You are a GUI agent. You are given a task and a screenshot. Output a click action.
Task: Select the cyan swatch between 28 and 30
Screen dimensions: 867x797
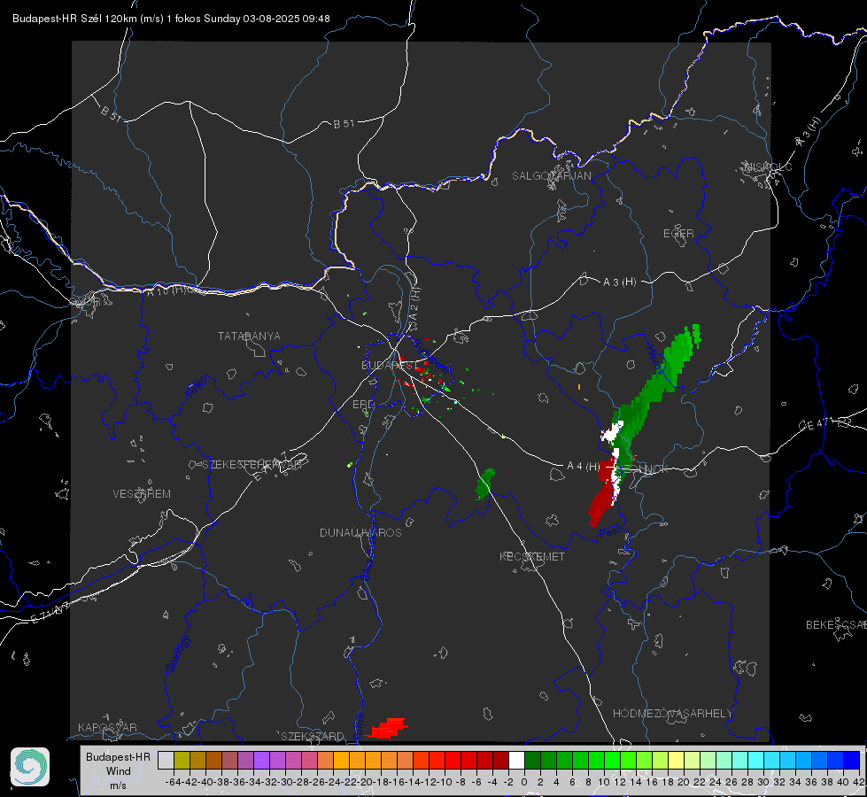coord(756,760)
